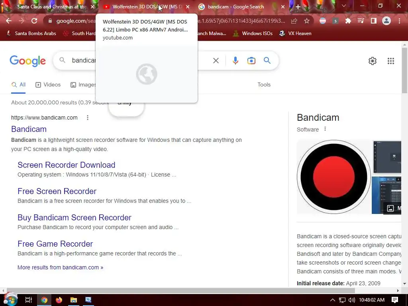Open the media control playlist icon

click(x=361, y=21)
